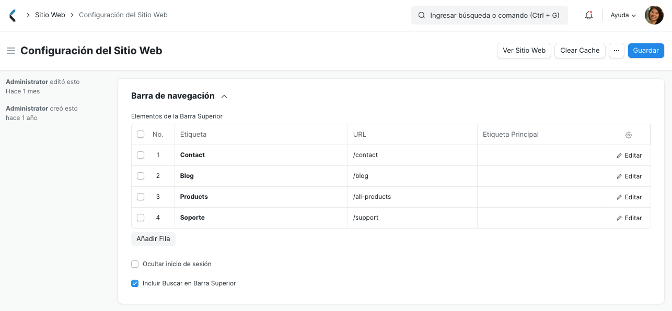Add a row with Añadir Fila

coord(153,238)
